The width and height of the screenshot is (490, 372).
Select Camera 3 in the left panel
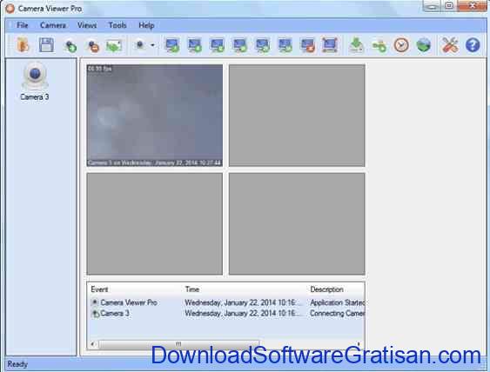(34, 82)
